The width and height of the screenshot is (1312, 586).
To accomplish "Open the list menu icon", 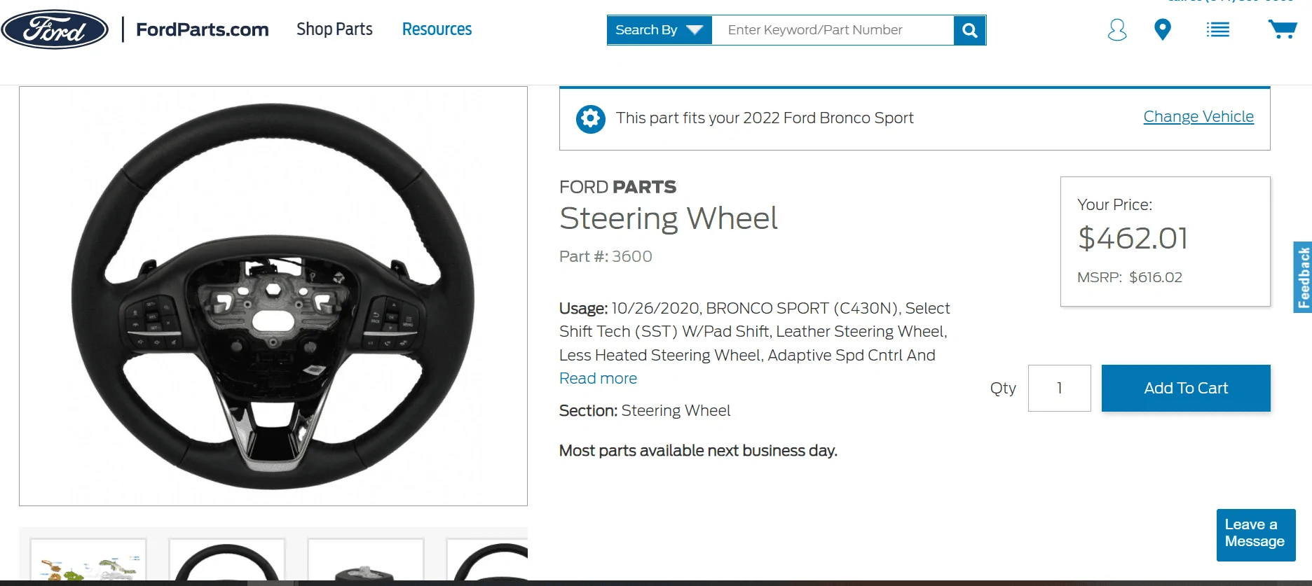I will pos(1217,30).
